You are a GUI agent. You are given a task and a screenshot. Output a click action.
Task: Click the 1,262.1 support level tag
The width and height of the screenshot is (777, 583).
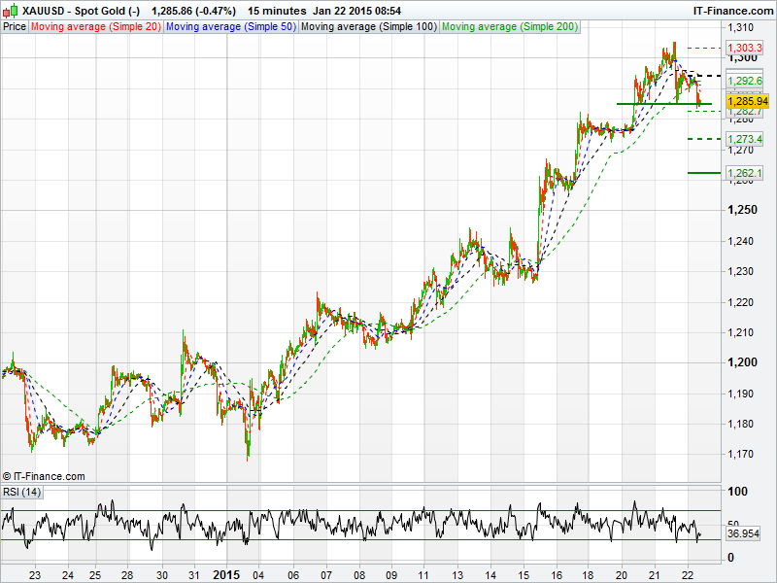pos(747,173)
